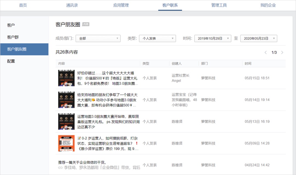Click department 箩筐科技 in first row
Viewport: 296px width, 175px height.
[208, 78]
